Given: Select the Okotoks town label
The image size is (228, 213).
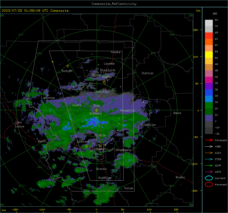Looking at the screenshot, I should pyautogui.click(x=101, y=169).
